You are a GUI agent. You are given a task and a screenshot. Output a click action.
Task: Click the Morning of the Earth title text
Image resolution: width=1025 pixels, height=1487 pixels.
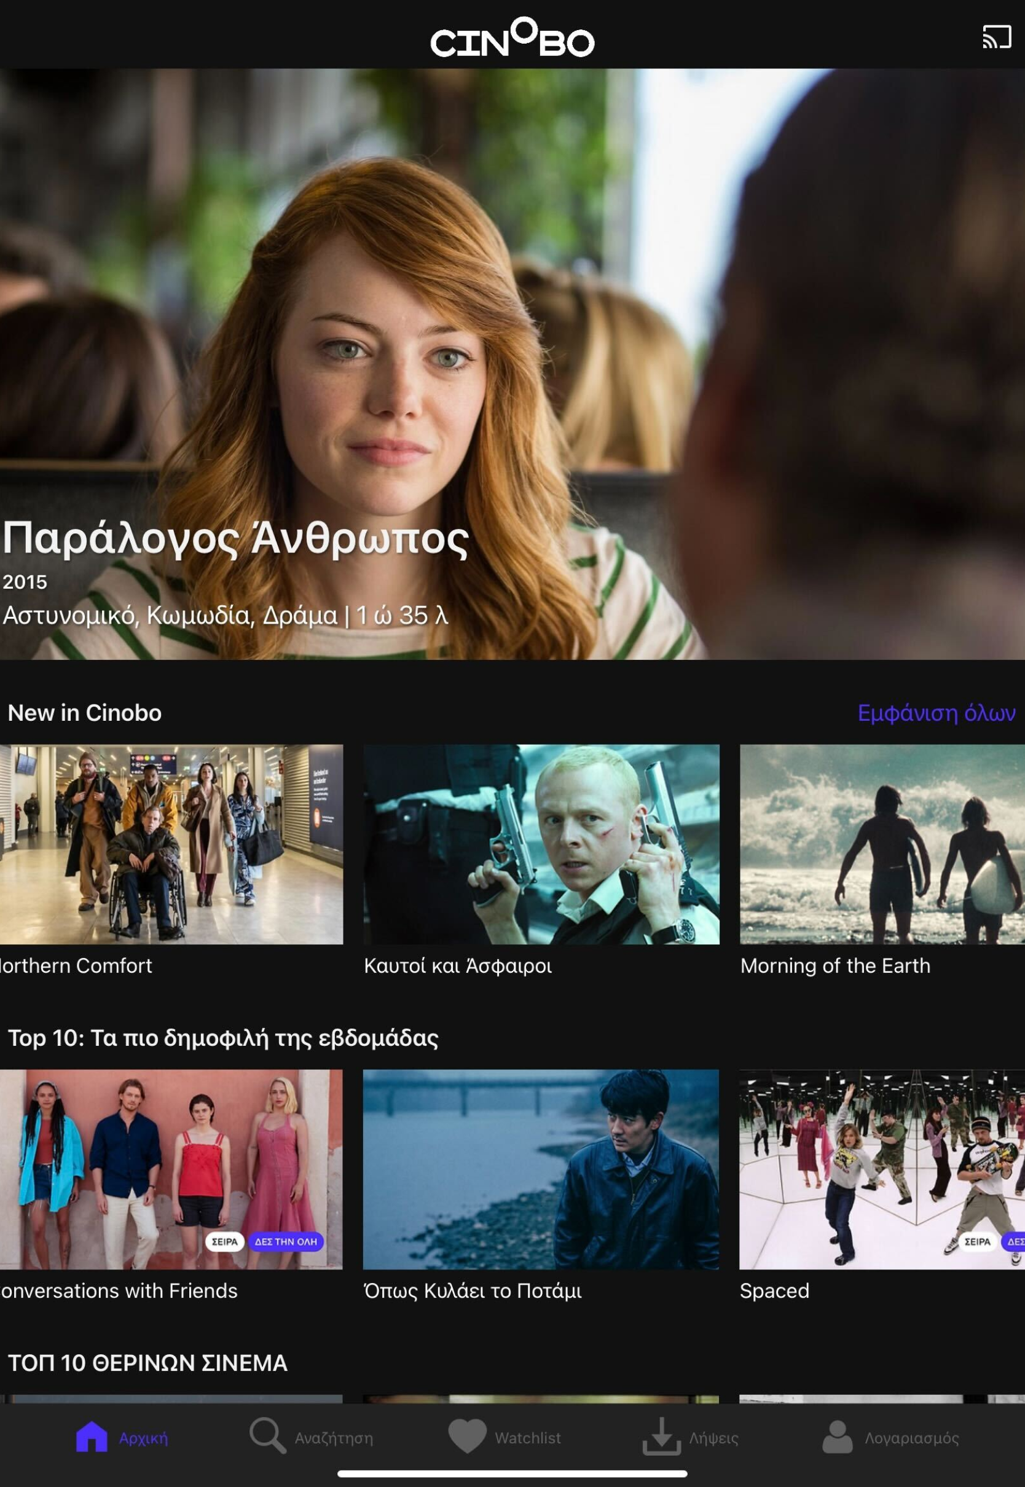click(x=835, y=966)
